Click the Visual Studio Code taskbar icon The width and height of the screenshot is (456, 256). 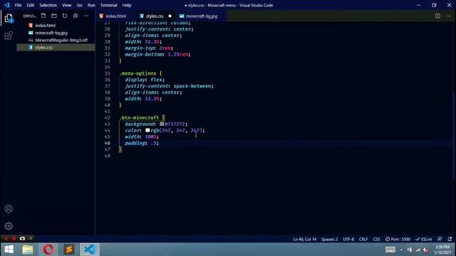90,250
